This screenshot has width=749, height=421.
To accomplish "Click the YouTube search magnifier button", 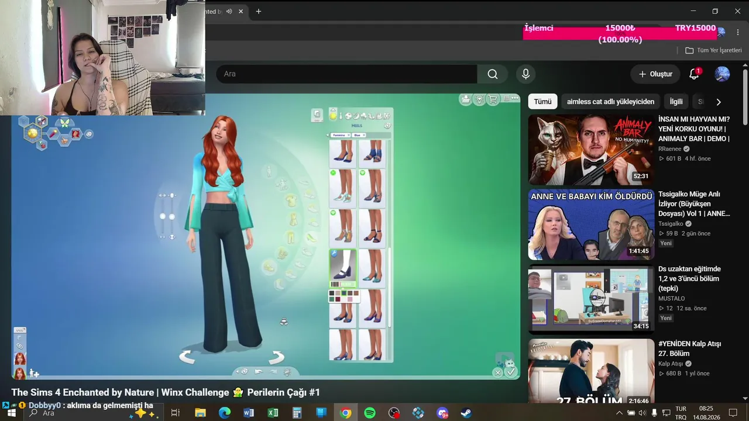I will point(493,74).
